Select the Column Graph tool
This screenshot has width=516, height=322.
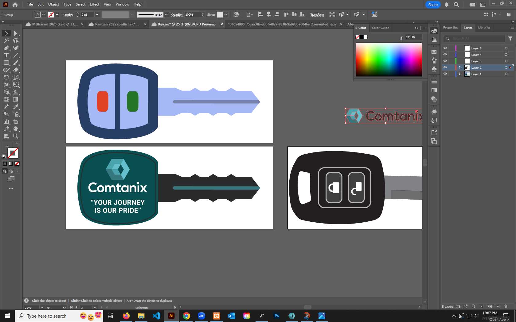tap(6, 121)
